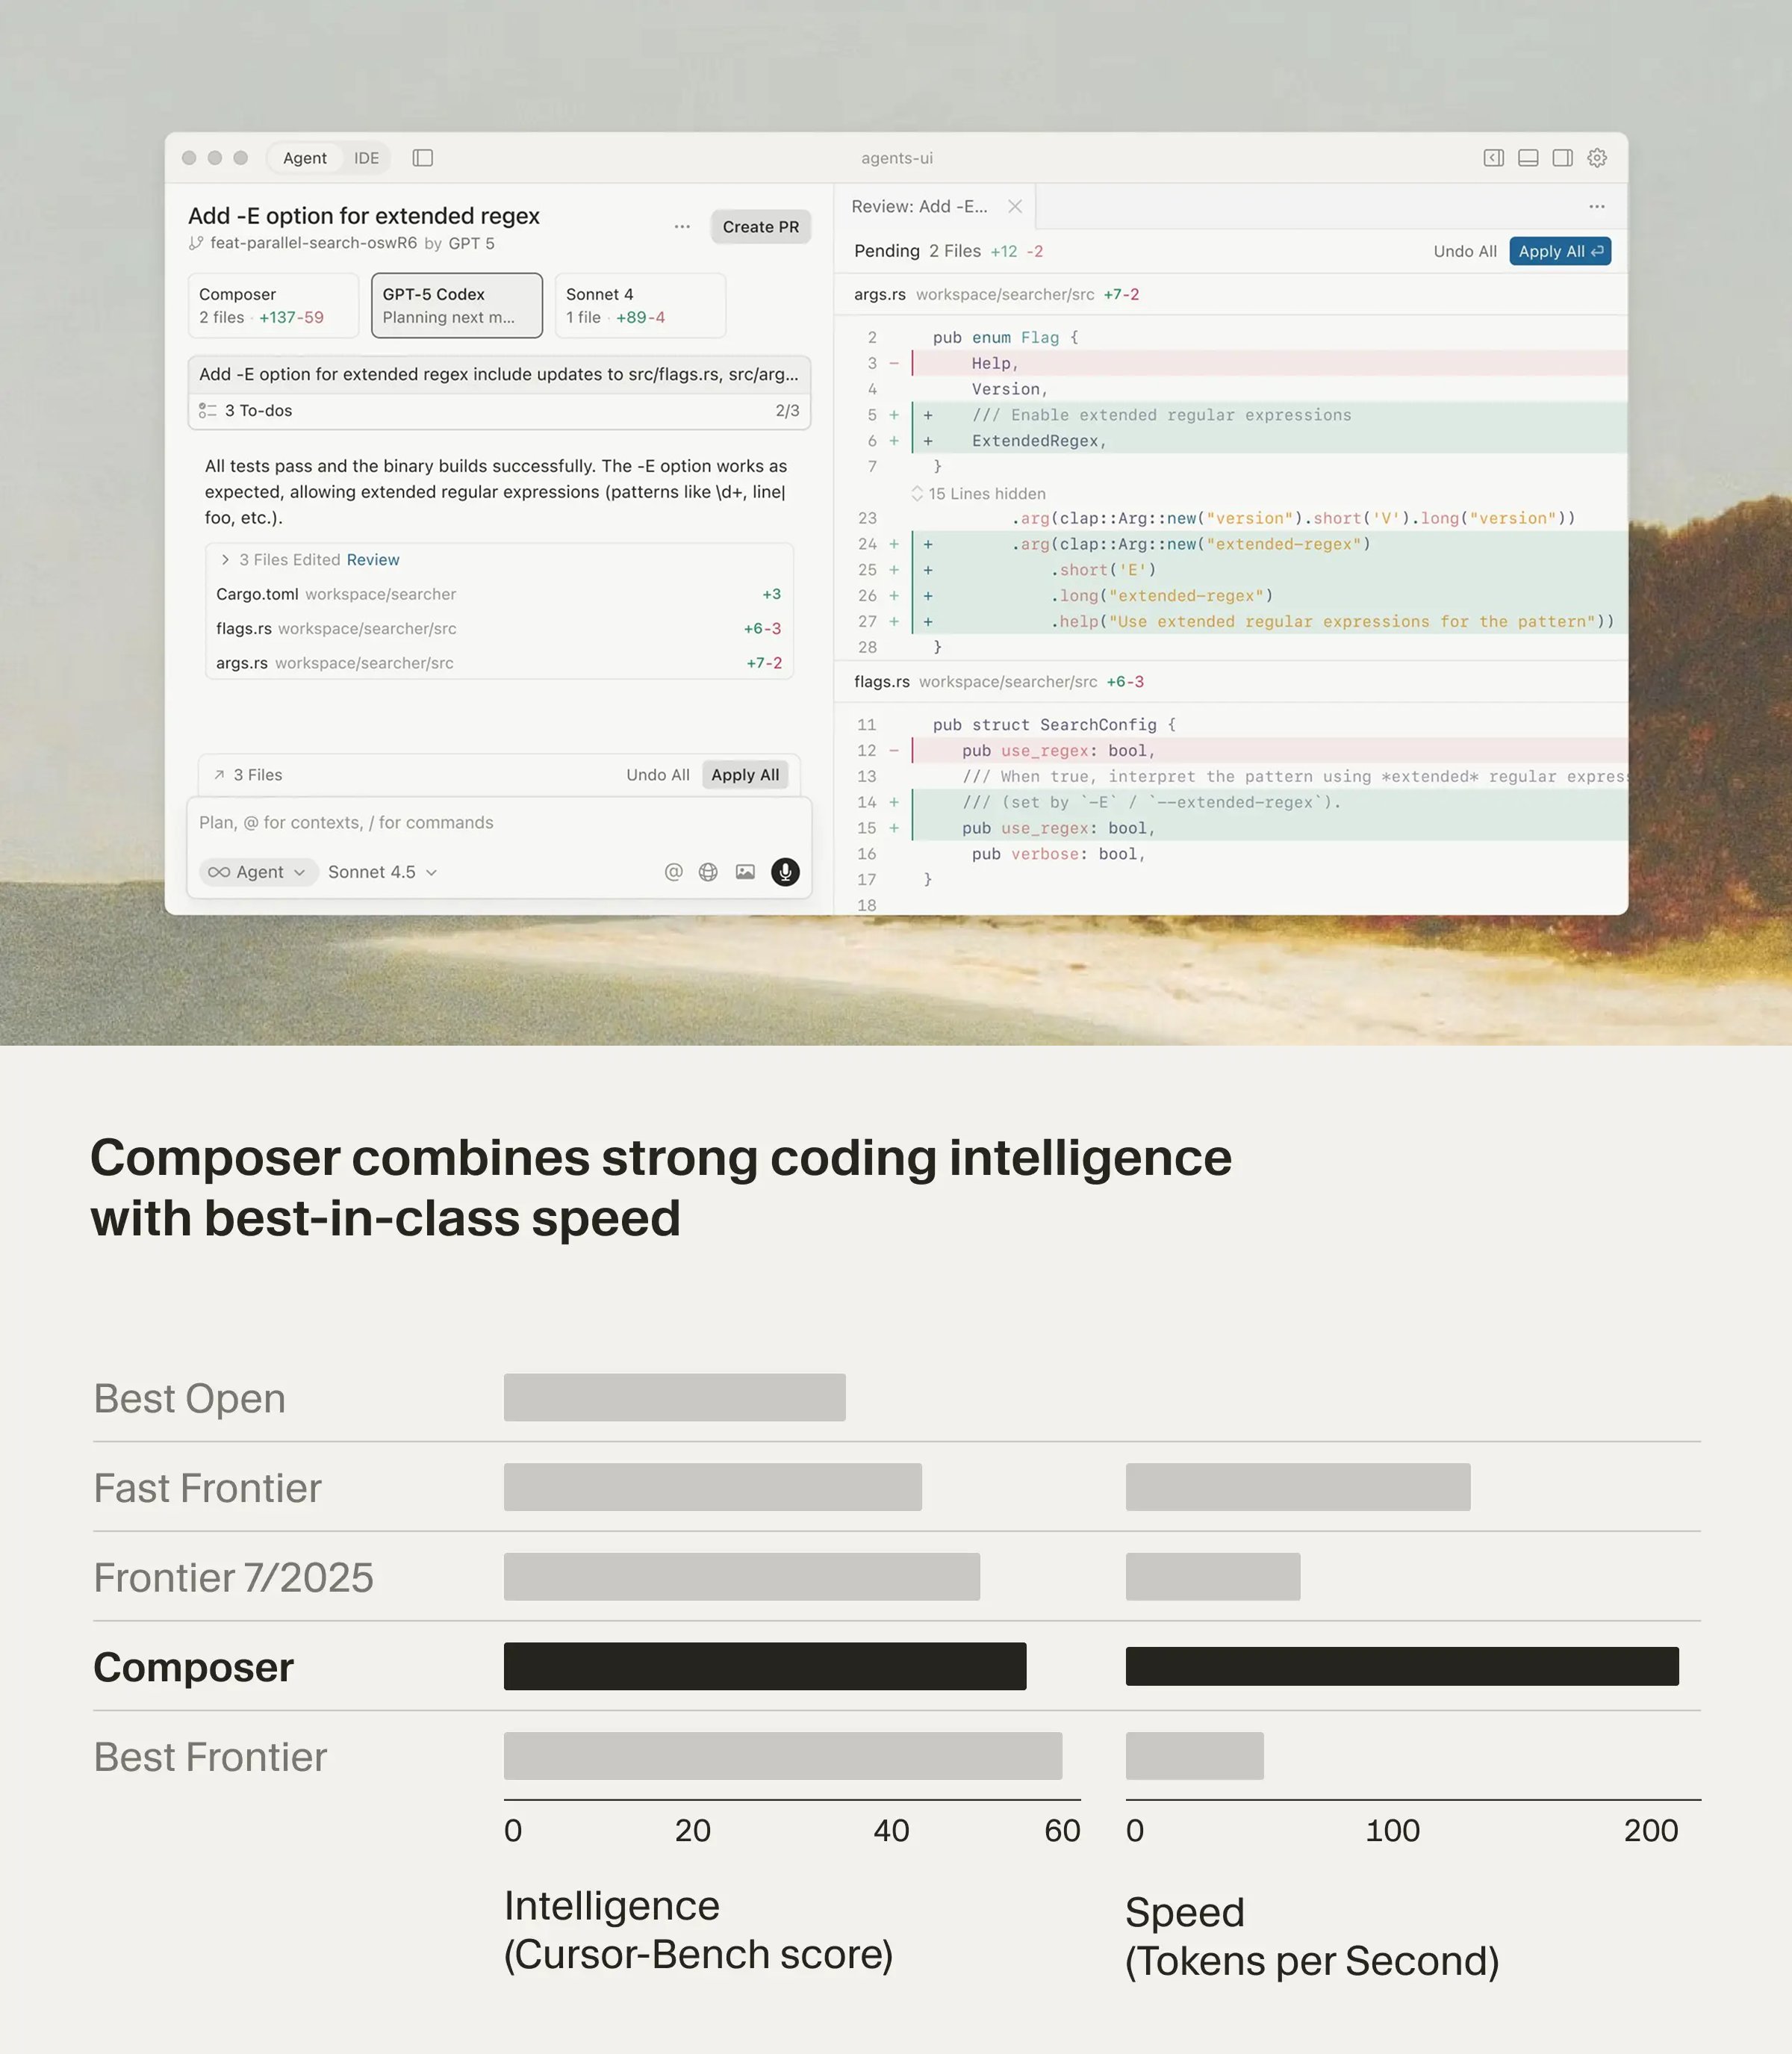Viewport: 1792px width, 2054px height.
Task: Select the GPT-5 Codex model tab
Action: coord(456,305)
